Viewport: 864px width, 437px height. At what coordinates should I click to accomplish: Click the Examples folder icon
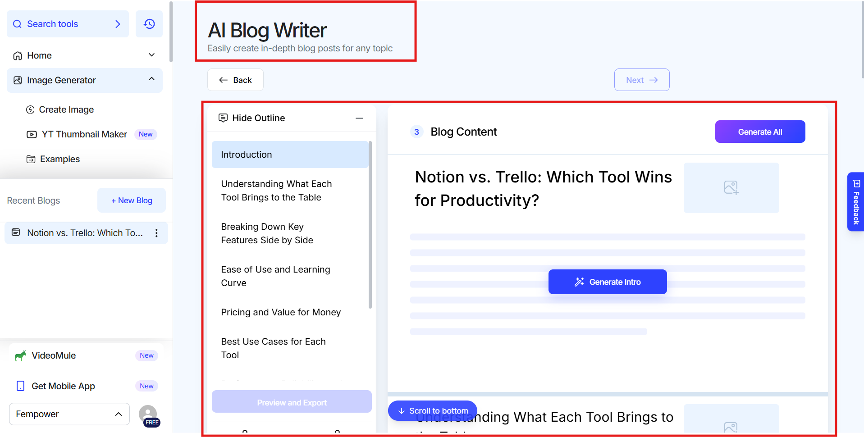tap(31, 159)
